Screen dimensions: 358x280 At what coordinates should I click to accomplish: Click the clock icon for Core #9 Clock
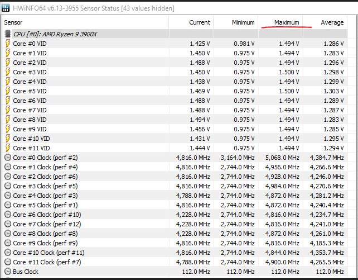pyautogui.click(x=8, y=243)
